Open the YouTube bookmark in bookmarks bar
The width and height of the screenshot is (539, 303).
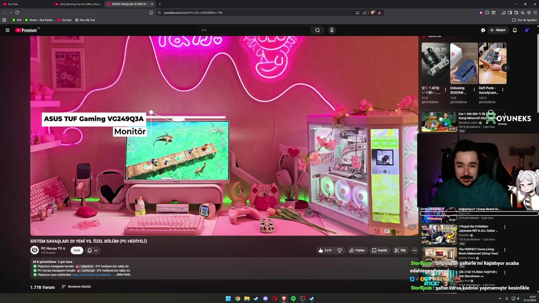pos(64,20)
